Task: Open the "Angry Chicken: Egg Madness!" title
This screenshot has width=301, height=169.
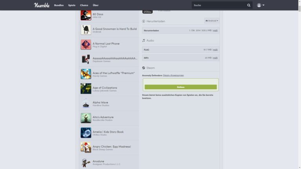Action: [x=112, y=147]
